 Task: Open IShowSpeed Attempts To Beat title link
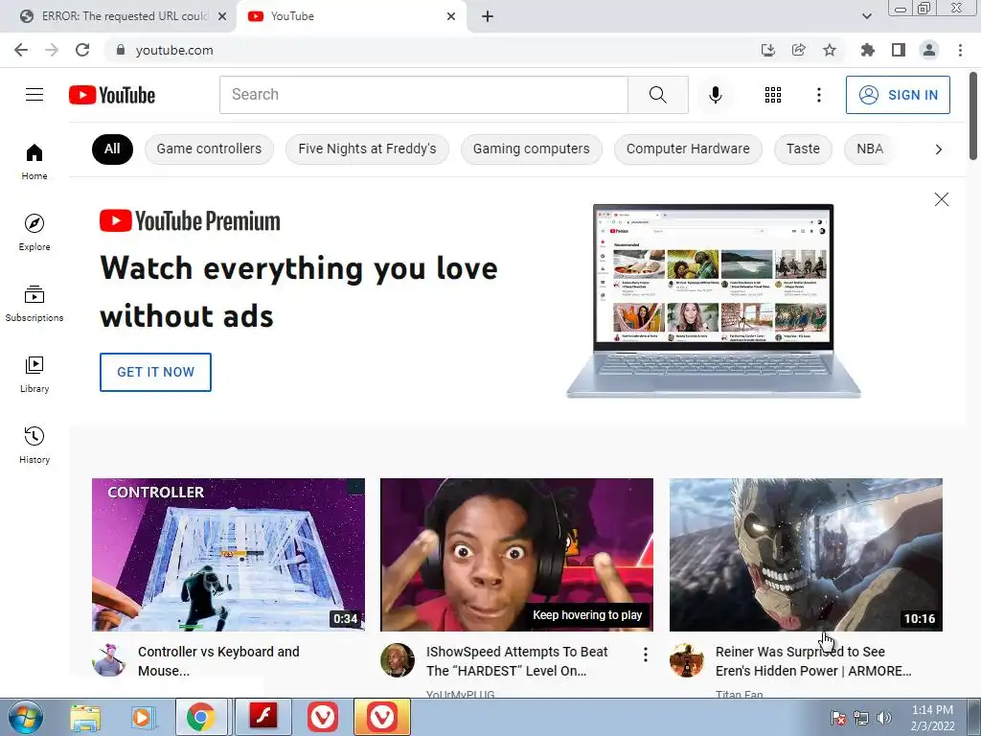516,661
